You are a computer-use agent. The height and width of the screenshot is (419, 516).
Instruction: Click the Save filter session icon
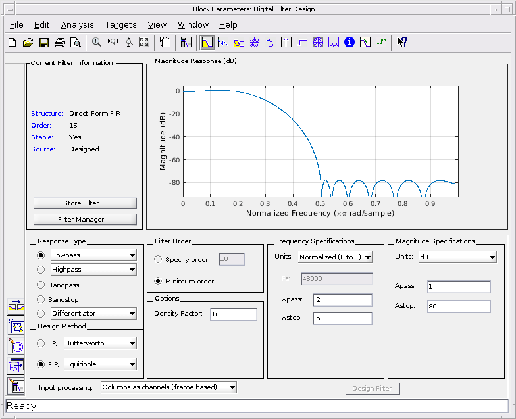[x=44, y=42]
